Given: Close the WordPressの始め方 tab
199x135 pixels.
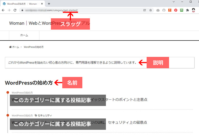Looking at the screenshot, I should [x=42, y=4].
